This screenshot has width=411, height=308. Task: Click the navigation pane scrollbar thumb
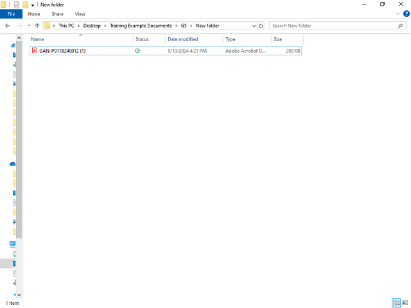pyautogui.click(x=19, y=139)
